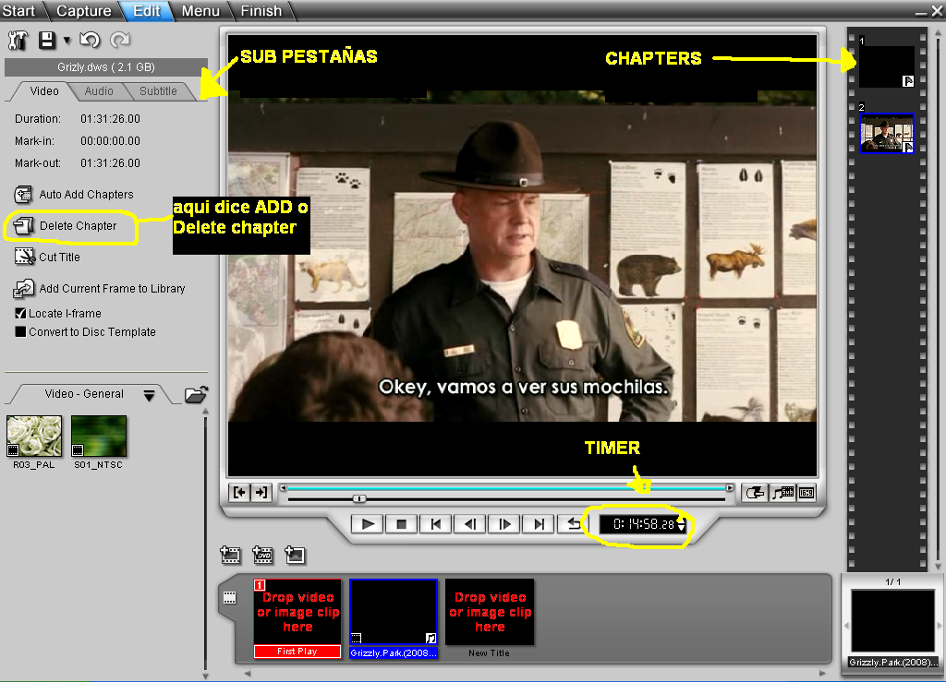Toggle the Convert to Disc Template checkbox

(x=20, y=332)
